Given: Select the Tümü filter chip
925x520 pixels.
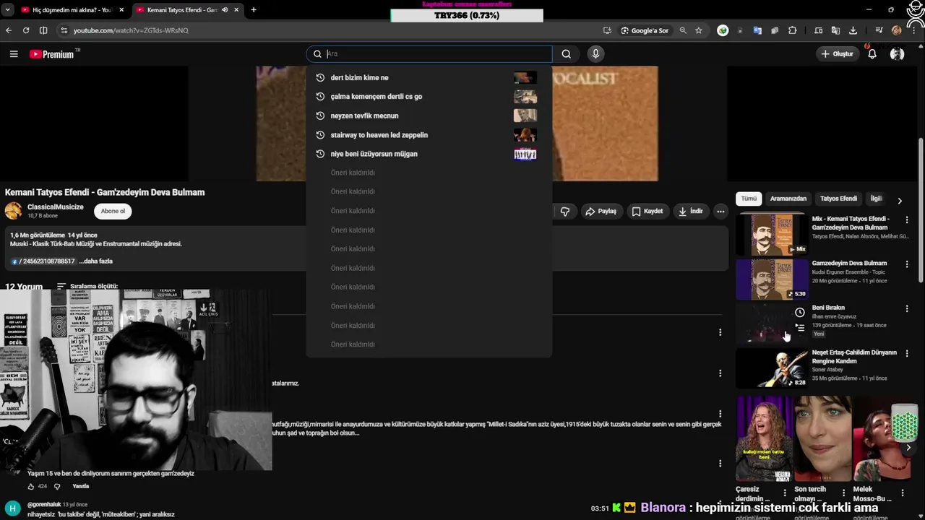Looking at the screenshot, I should tap(749, 199).
